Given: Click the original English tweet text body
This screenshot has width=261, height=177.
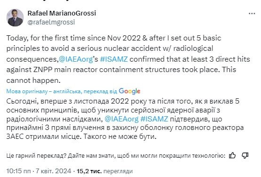Looking at the screenshot, I should point(128,59).
